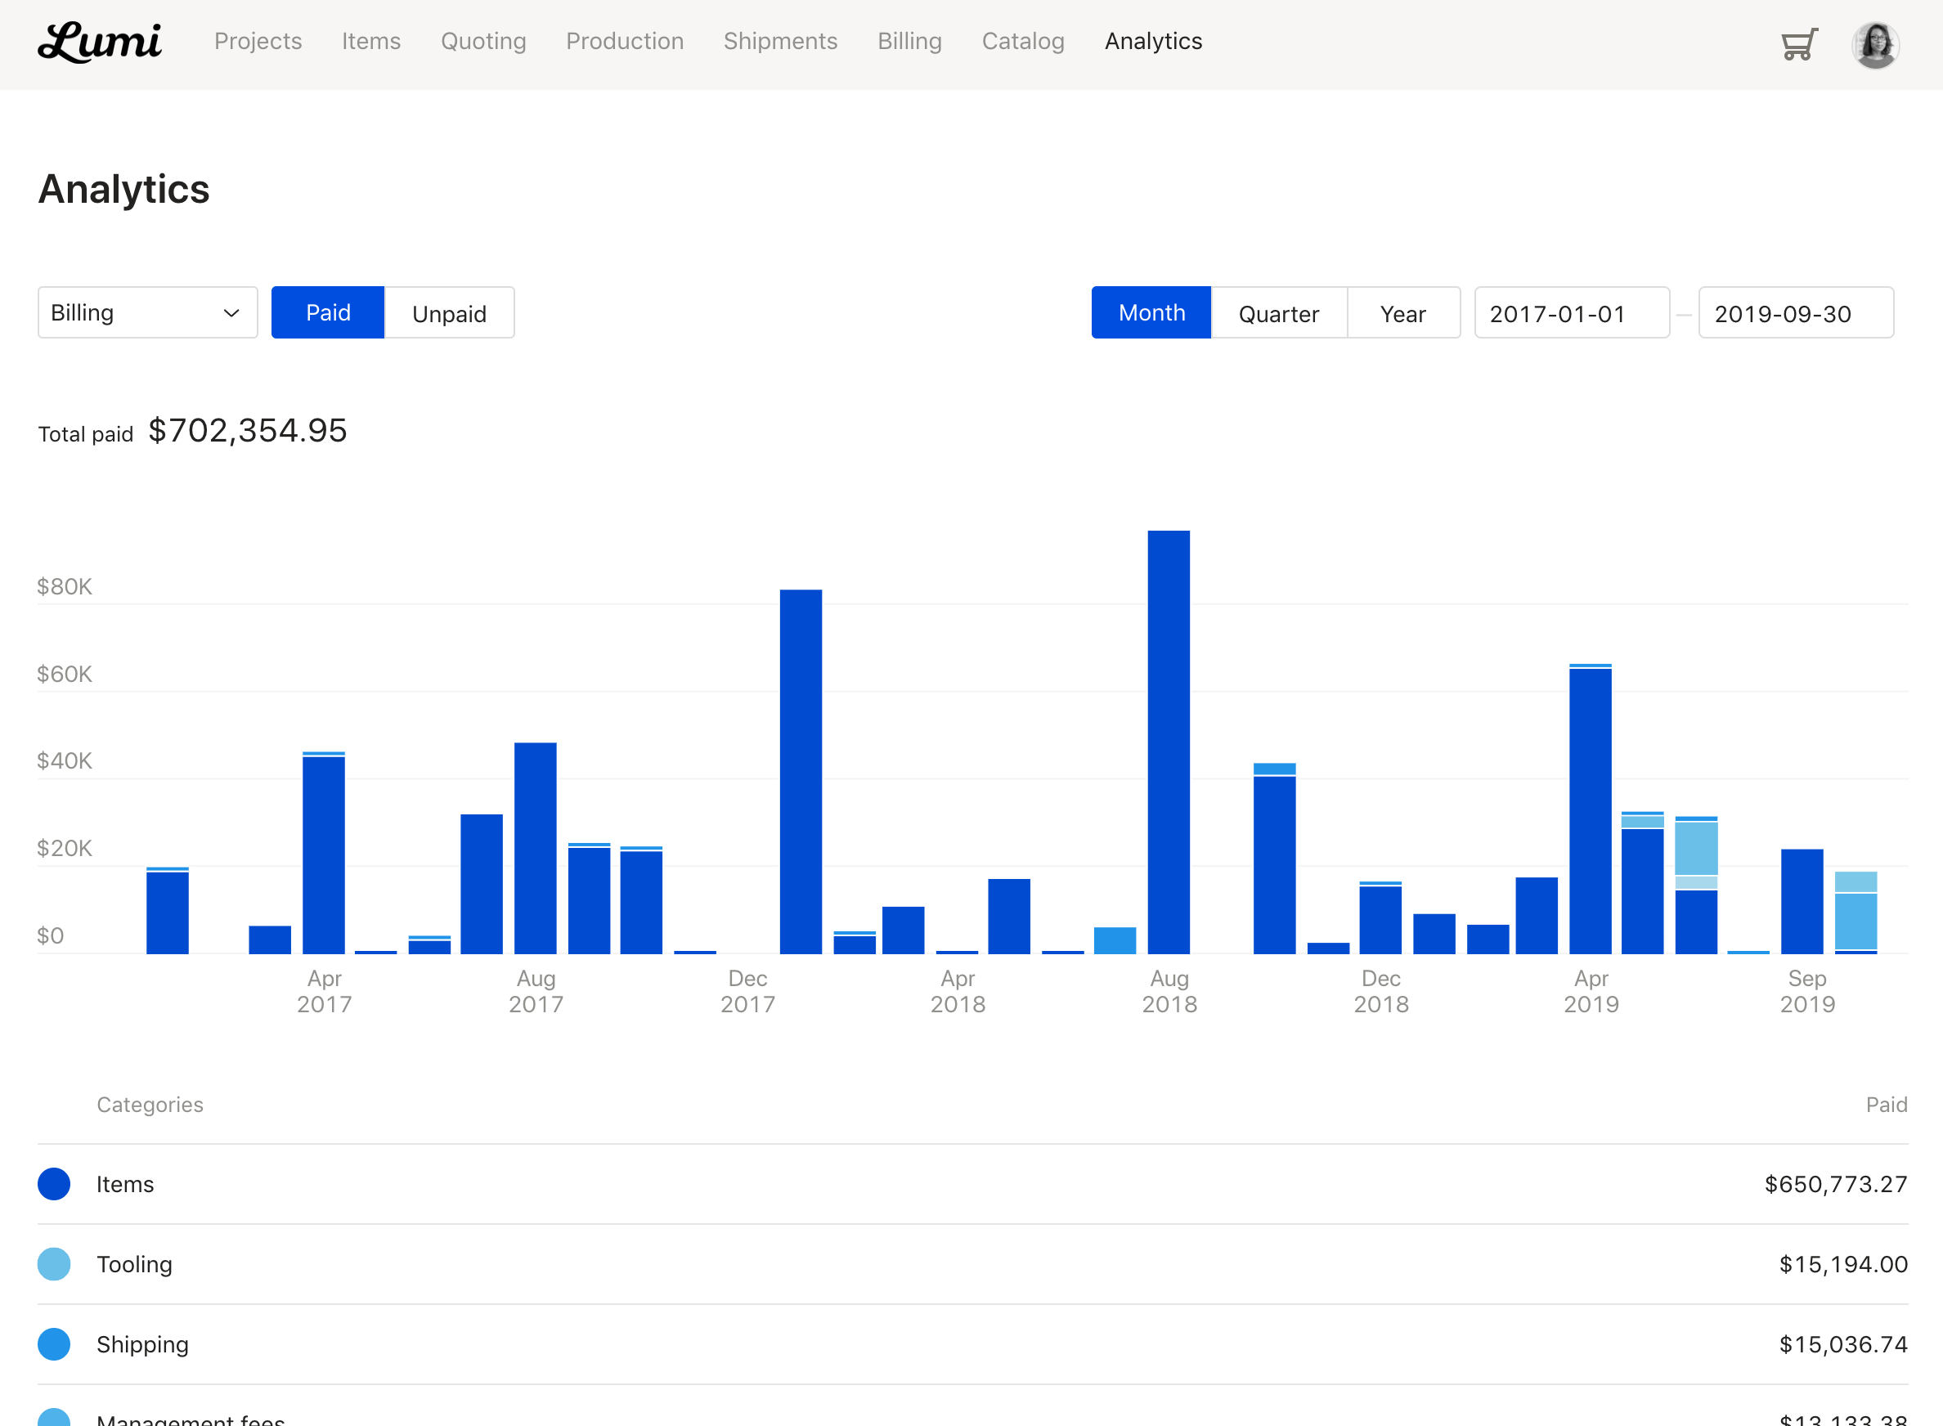Image resolution: width=1943 pixels, height=1426 pixels.
Task: Click the user profile avatar icon
Action: (x=1875, y=39)
